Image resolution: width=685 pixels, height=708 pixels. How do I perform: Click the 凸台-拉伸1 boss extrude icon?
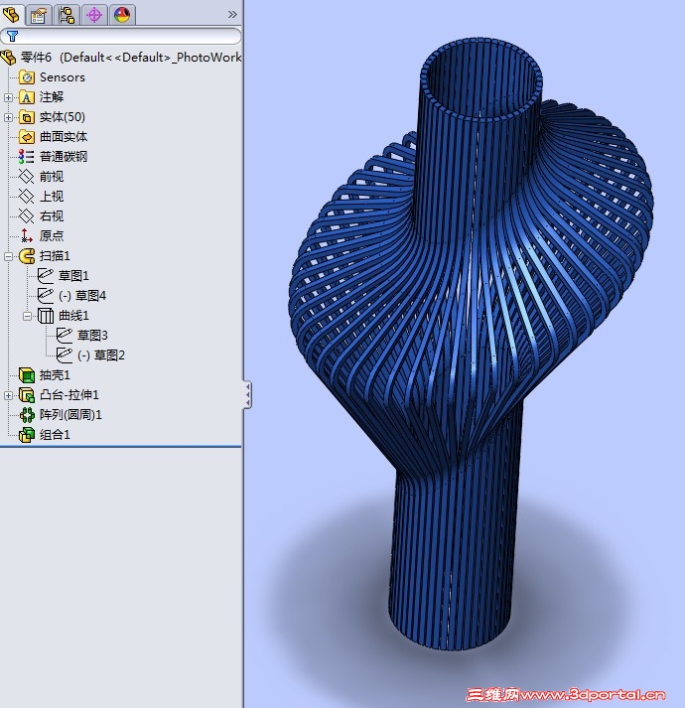click(x=27, y=395)
